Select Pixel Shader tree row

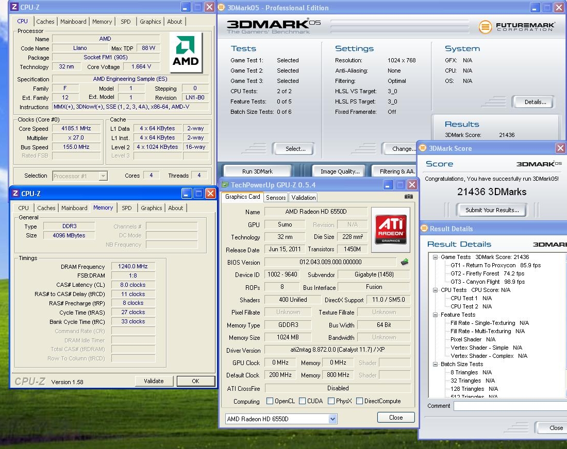point(473,339)
